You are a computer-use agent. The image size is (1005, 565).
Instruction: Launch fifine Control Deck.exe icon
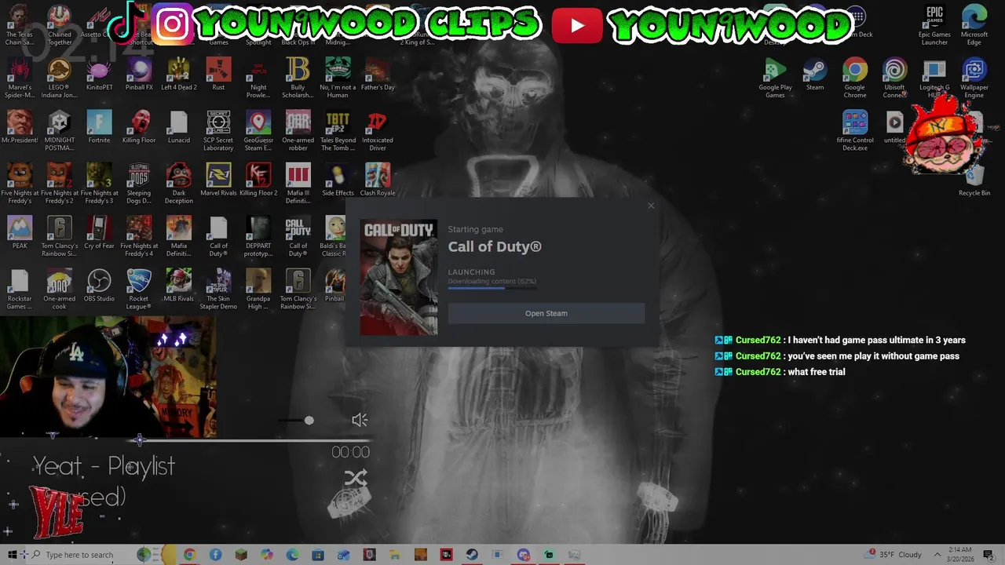(855, 131)
